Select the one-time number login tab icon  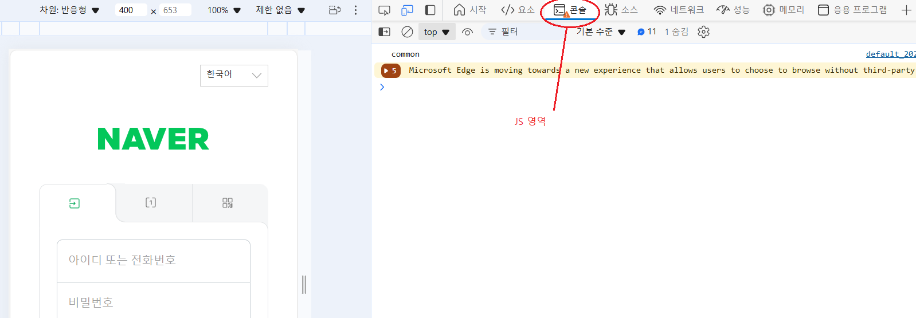coord(151,203)
